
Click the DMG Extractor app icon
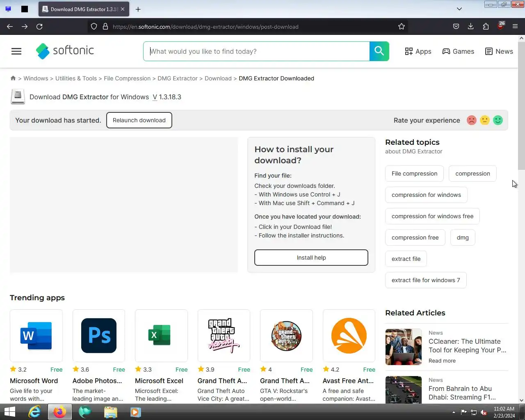click(x=18, y=97)
